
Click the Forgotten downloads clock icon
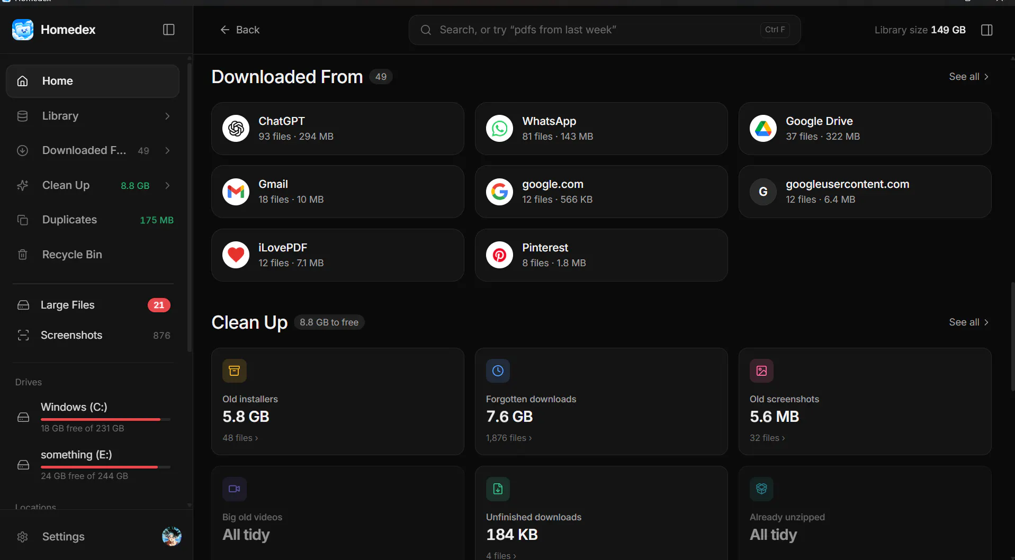tap(498, 371)
